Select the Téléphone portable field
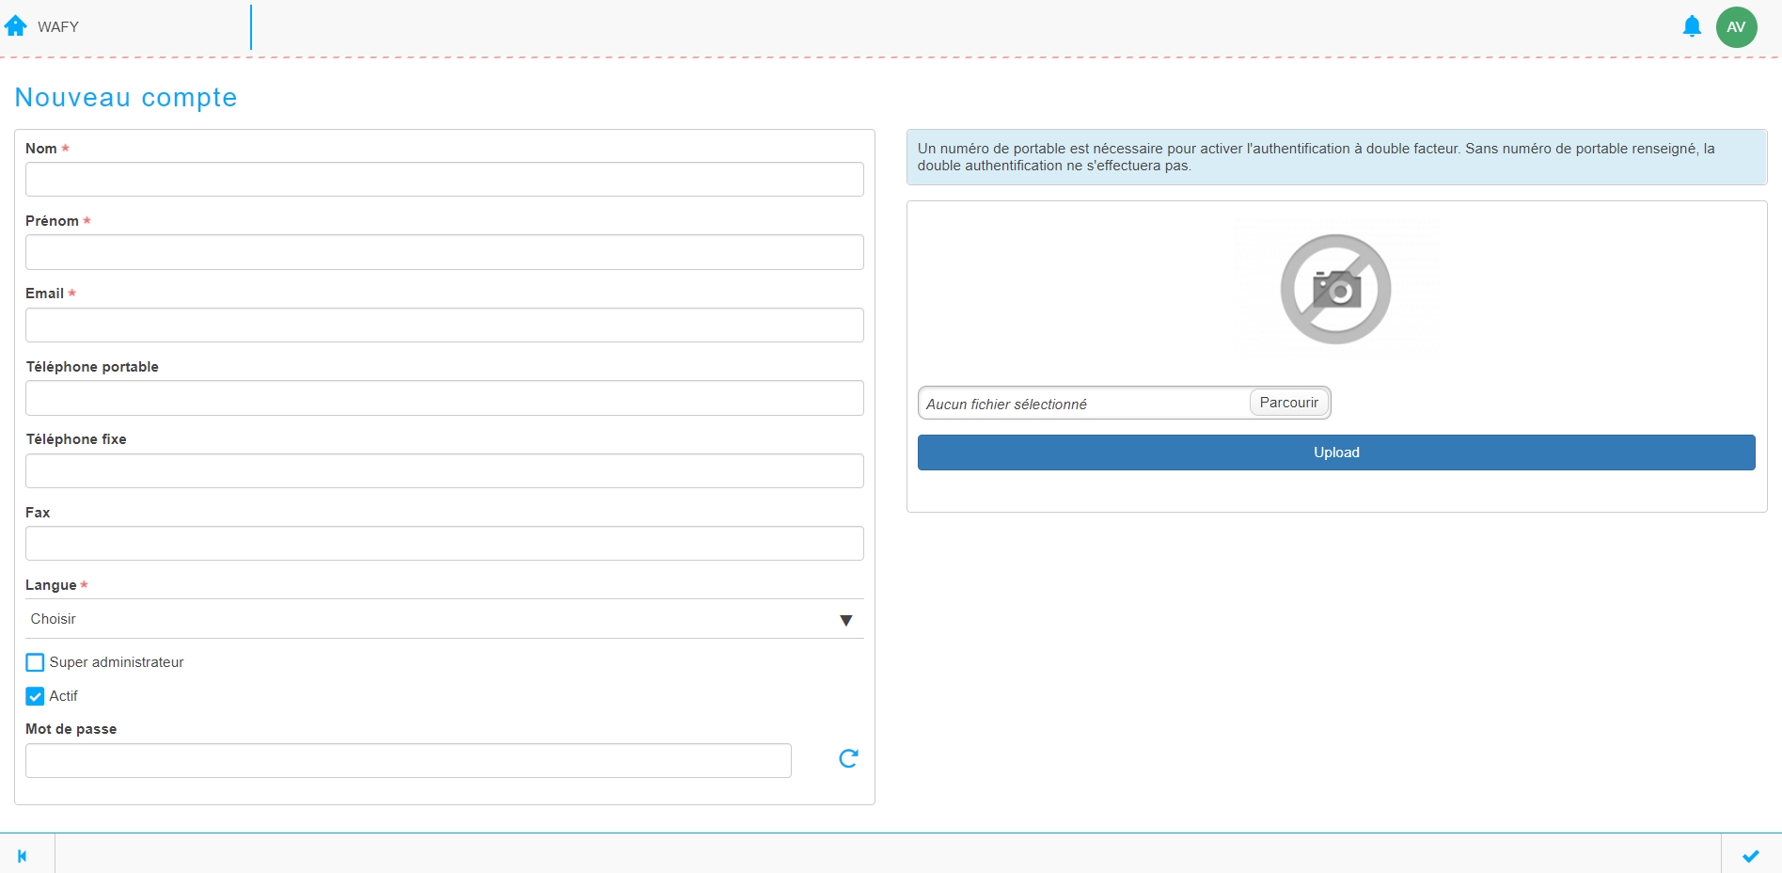 pos(444,398)
